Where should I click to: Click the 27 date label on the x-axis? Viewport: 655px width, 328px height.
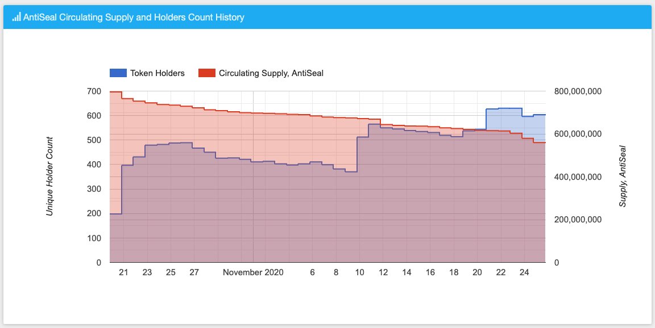tap(194, 272)
